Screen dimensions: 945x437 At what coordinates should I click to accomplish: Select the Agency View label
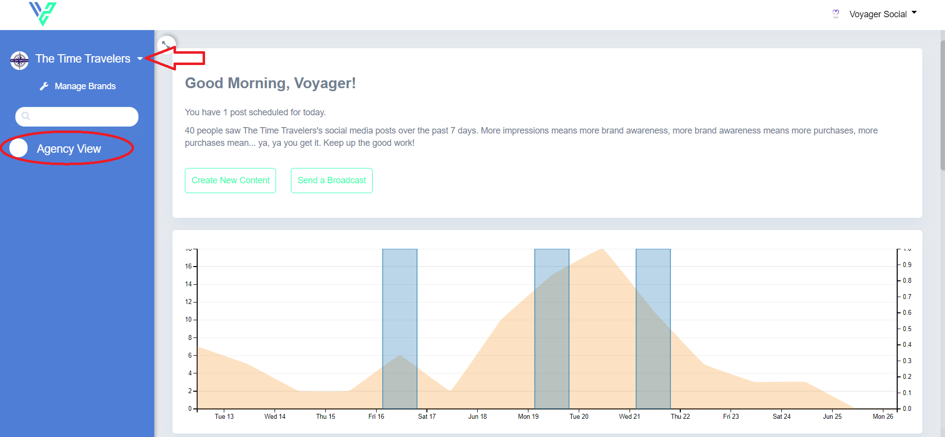[x=69, y=149]
